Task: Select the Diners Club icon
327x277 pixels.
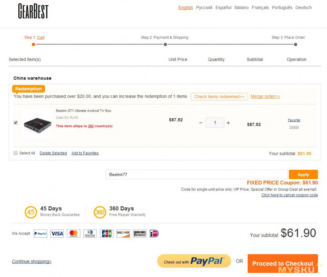Action: pyautogui.click(x=90, y=234)
